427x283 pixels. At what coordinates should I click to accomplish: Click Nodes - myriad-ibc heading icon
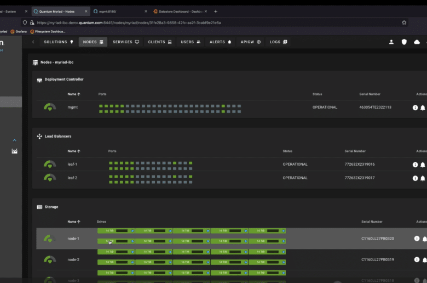coord(36,63)
